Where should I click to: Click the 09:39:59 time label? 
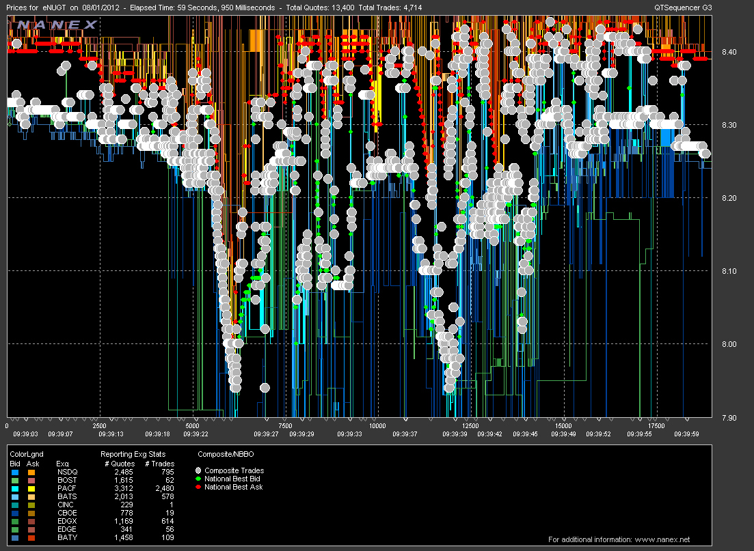687,434
